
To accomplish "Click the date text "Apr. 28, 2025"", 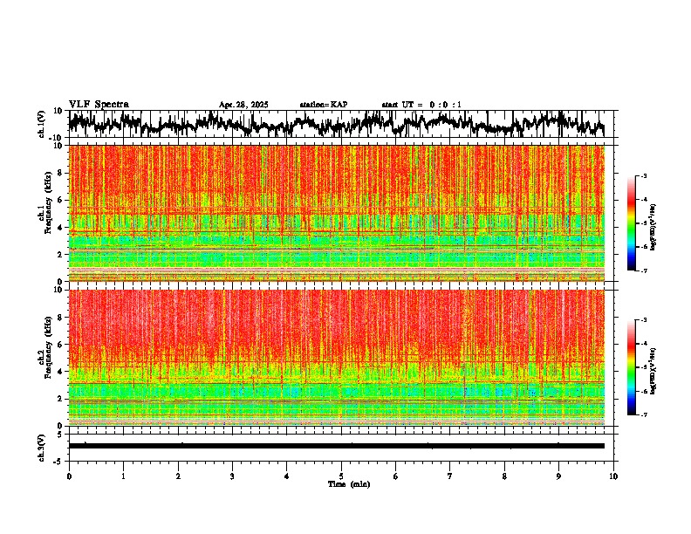I will coord(243,105).
